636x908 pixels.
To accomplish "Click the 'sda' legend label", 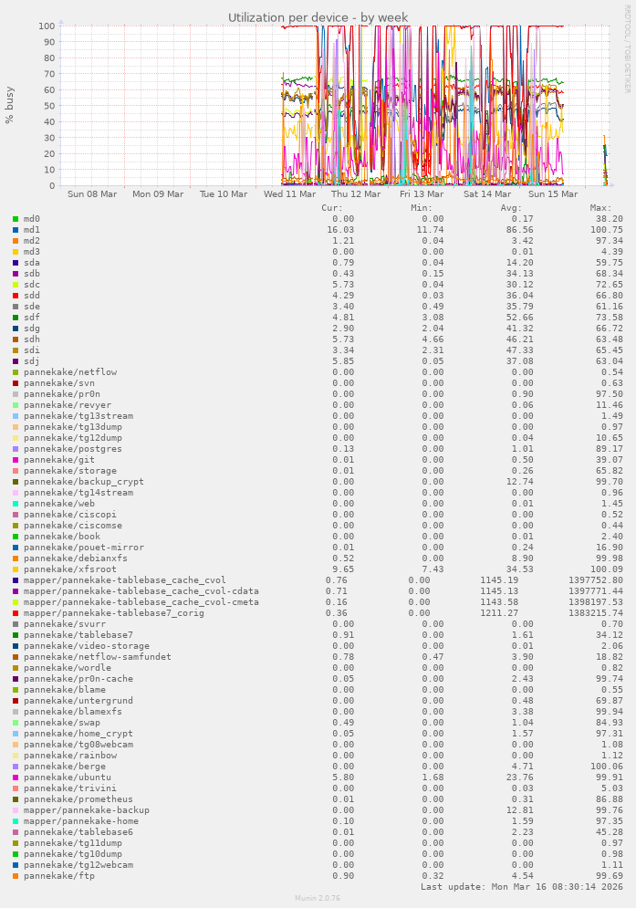I will point(32,263).
